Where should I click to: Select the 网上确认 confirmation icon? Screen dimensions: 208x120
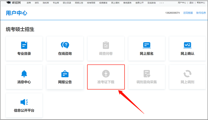187,45
